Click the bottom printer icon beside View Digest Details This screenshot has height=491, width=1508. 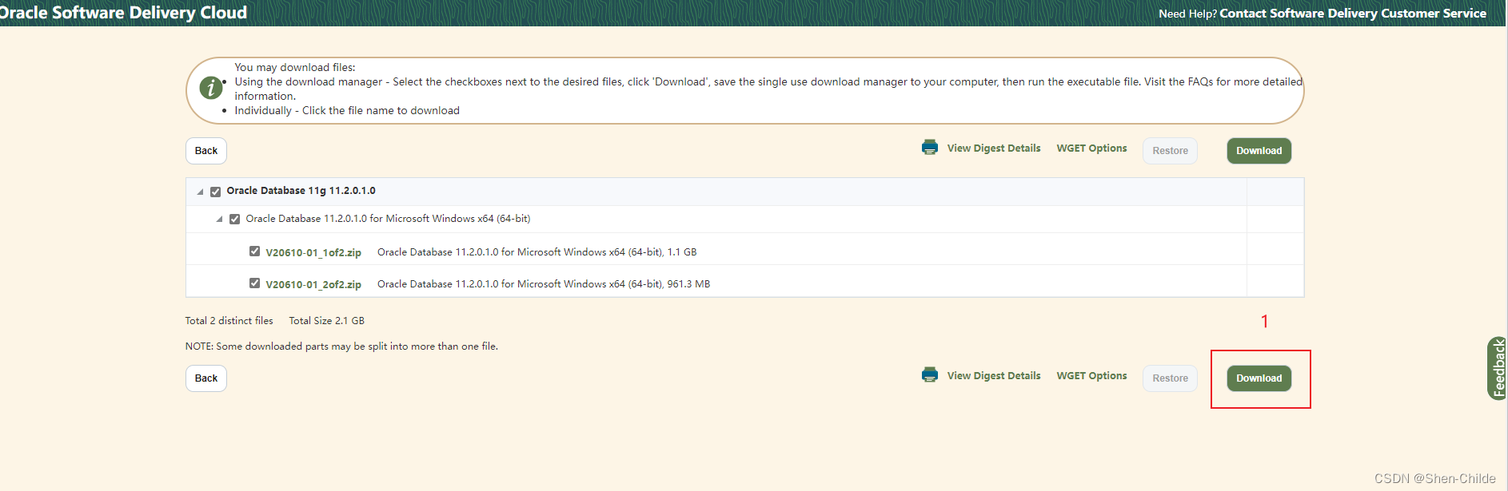tap(929, 375)
